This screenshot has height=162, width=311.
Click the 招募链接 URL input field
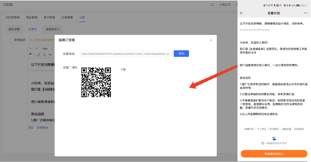[x=126, y=54]
